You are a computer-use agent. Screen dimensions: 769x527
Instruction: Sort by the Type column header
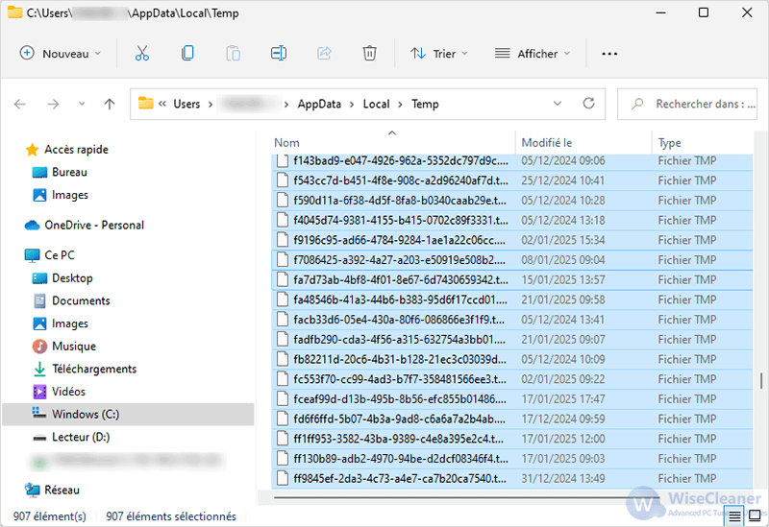(x=704, y=142)
